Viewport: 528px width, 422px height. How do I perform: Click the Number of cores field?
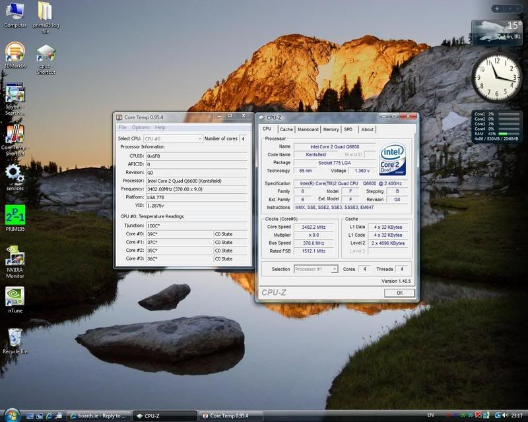click(x=243, y=138)
